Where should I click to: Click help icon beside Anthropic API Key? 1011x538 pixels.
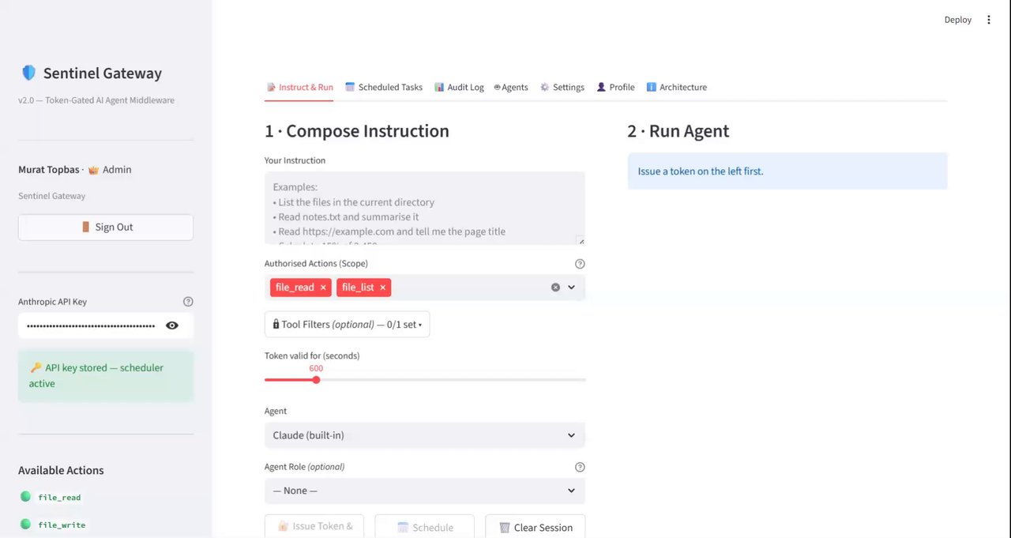click(x=188, y=302)
